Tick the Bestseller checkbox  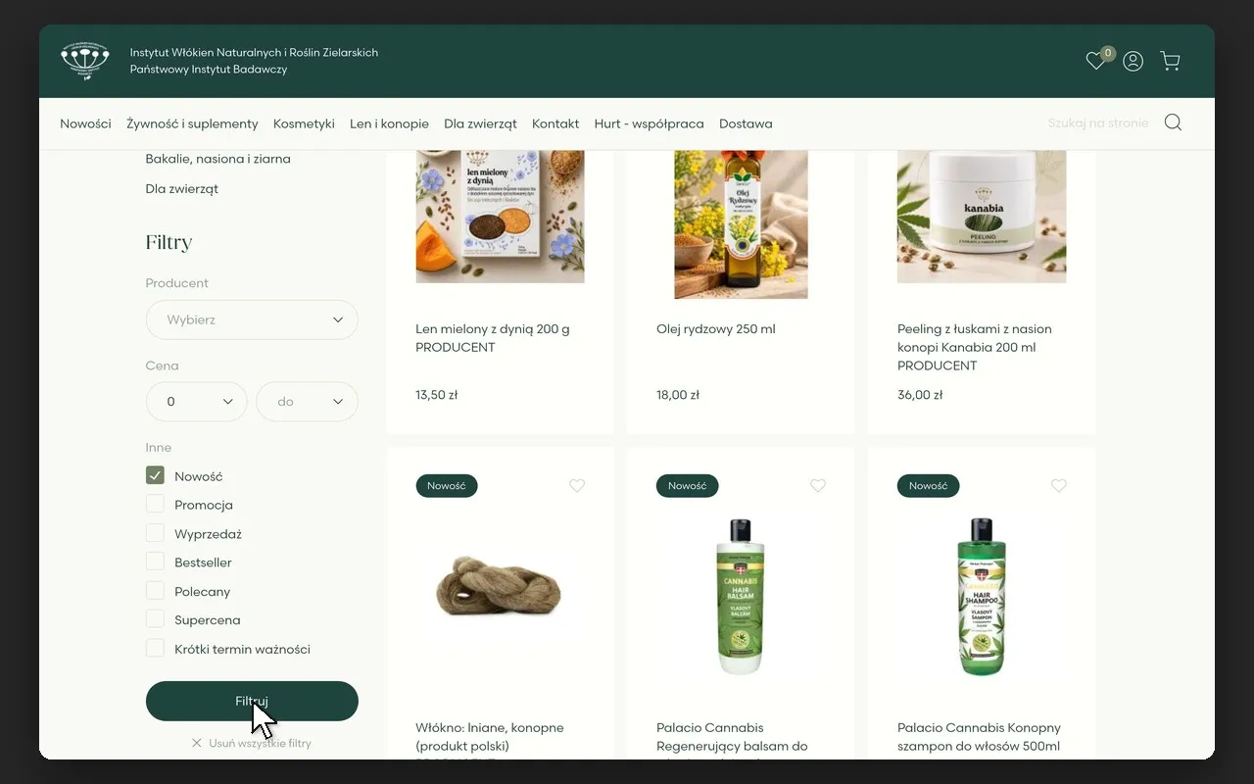tap(155, 562)
